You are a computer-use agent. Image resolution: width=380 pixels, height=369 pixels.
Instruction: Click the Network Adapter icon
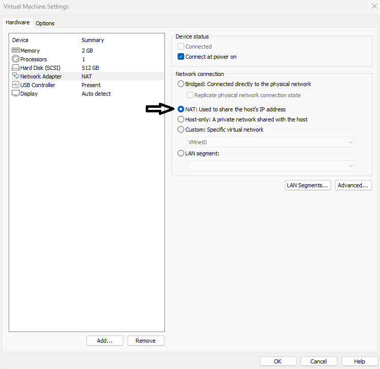[x=16, y=76]
